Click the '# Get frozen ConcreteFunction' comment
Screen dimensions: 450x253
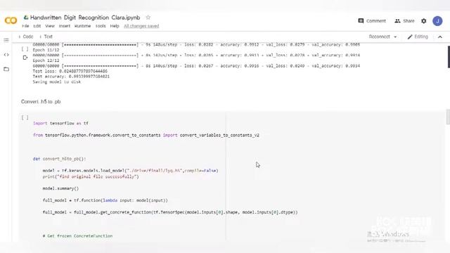click(77, 236)
